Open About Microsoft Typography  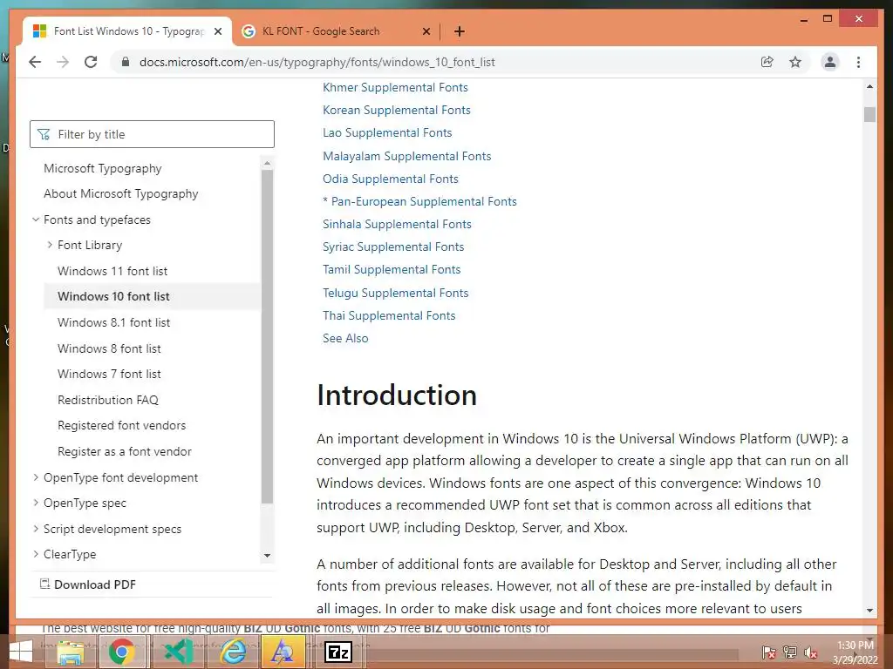[x=120, y=193]
